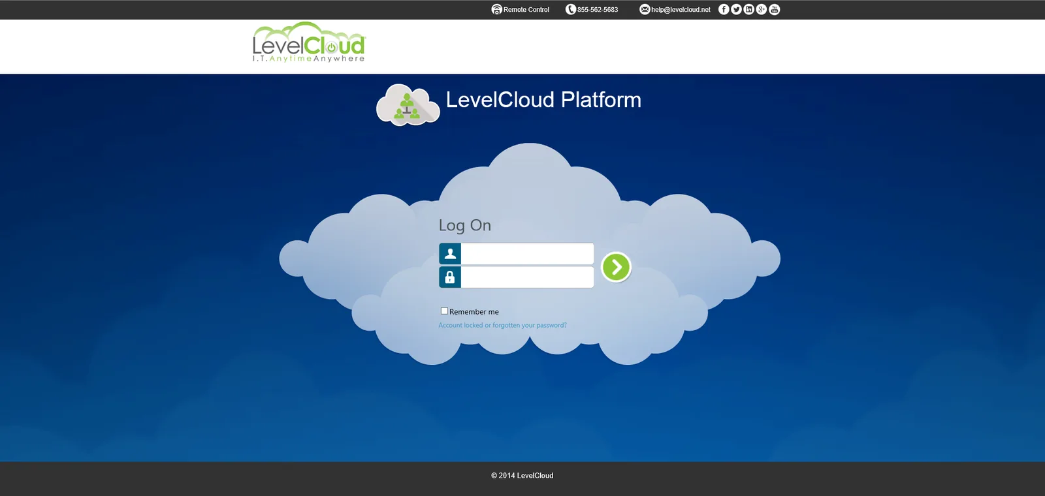Enable the Remember me checkbox
Viewport: 1045px width, 496px height.
coord(444,311)
